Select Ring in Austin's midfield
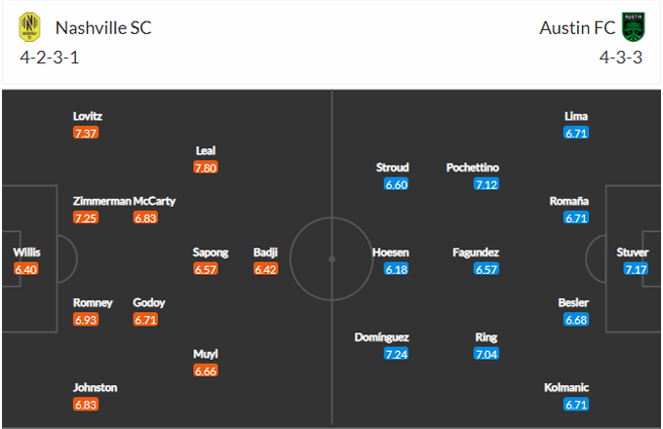The height and width of the screenshot is (429, 663). pyautogui.click(x=487, y=337)
